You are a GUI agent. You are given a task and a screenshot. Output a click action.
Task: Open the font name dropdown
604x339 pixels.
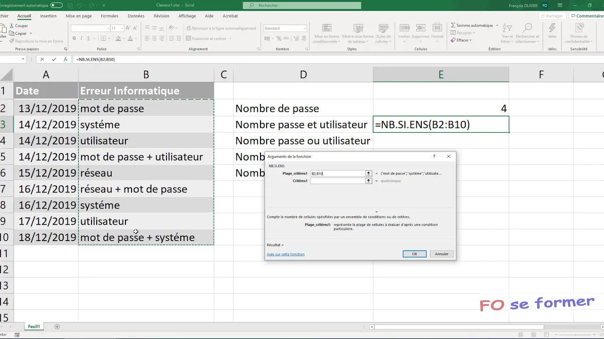click(108, 28)
